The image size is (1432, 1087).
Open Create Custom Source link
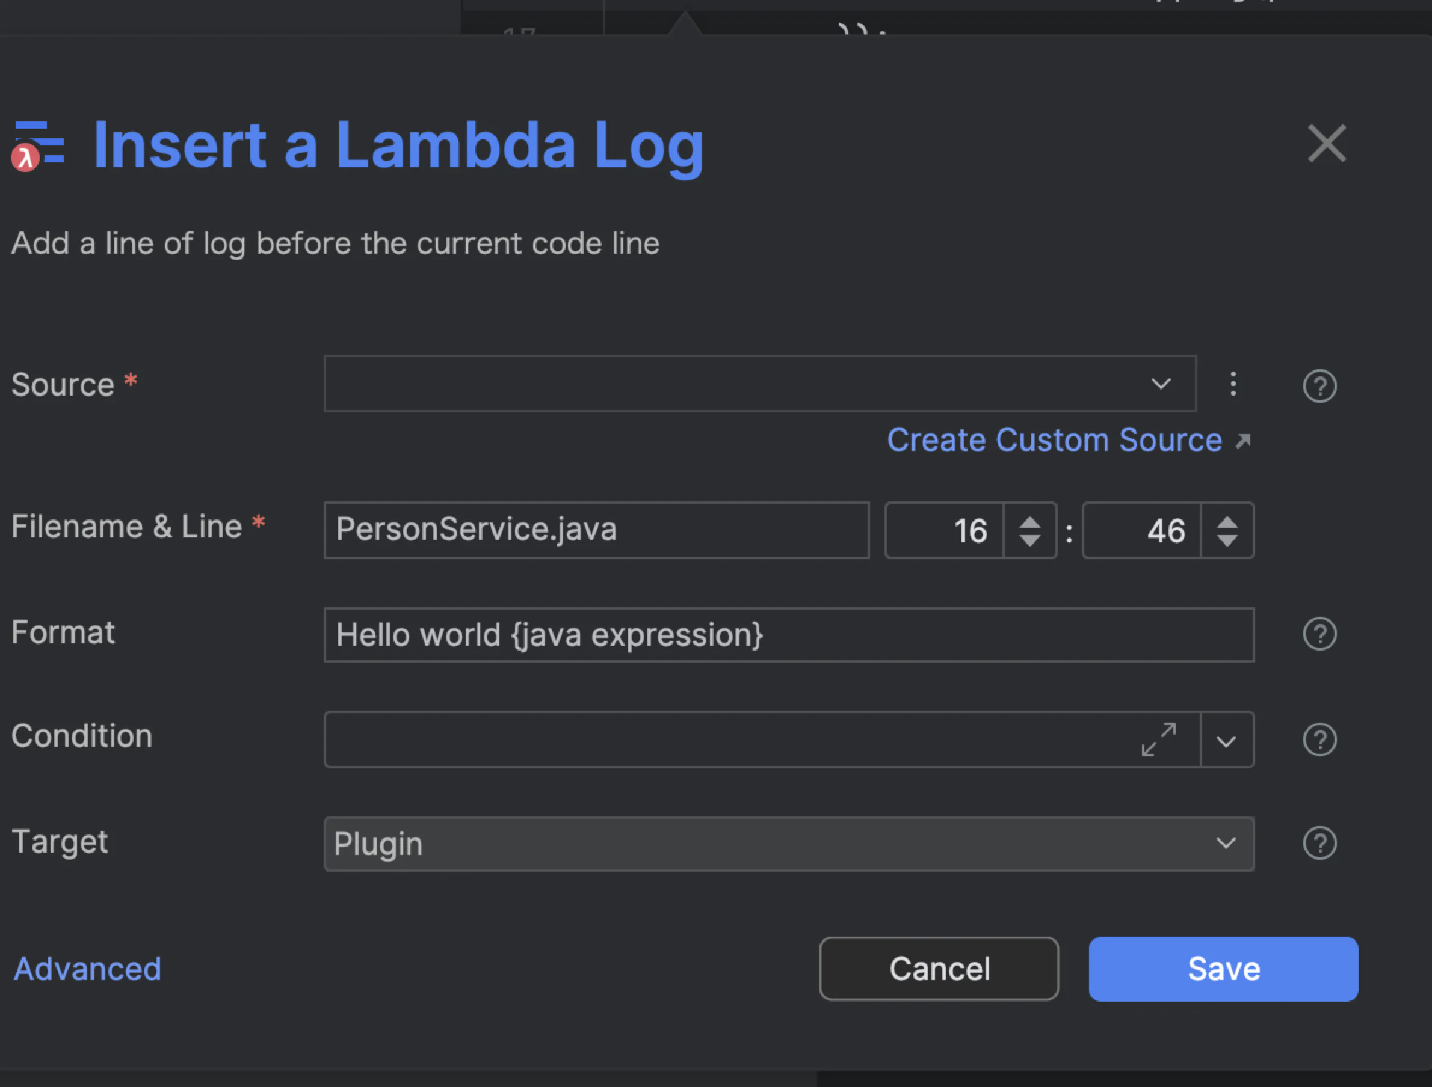(x=1054, y=440)
